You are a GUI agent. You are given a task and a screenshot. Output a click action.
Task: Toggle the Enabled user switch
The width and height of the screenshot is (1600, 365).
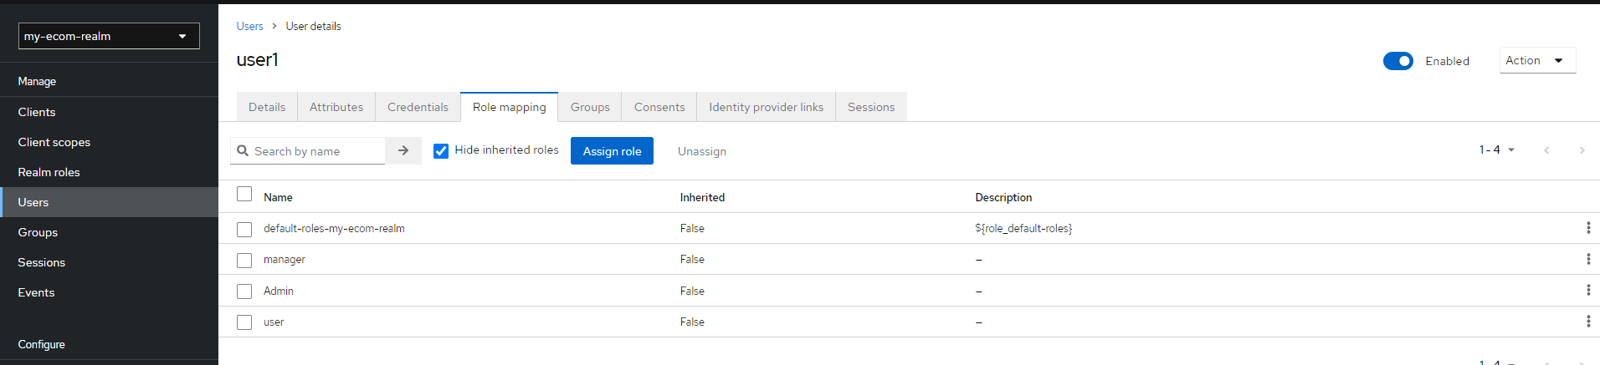point(1397,61)
